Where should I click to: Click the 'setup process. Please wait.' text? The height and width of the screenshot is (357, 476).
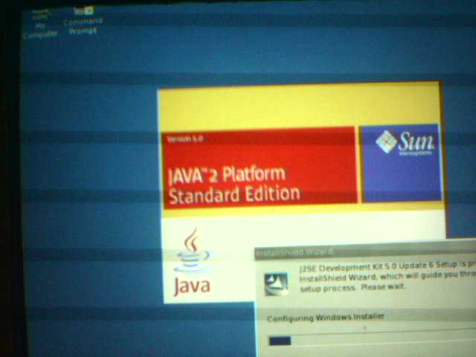click(352, 287)
